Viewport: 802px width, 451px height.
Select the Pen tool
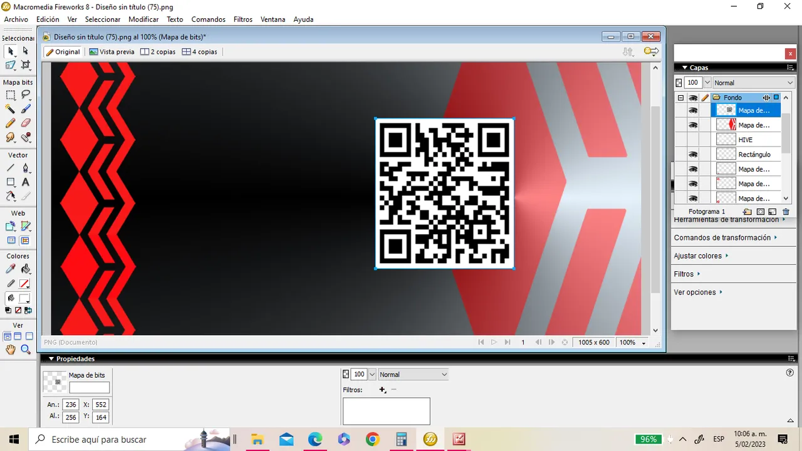26,168
